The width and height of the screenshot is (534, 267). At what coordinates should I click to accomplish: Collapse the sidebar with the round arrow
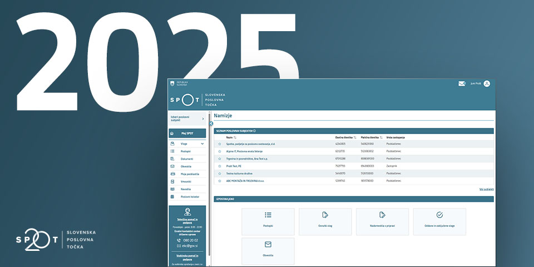point(211,123)
